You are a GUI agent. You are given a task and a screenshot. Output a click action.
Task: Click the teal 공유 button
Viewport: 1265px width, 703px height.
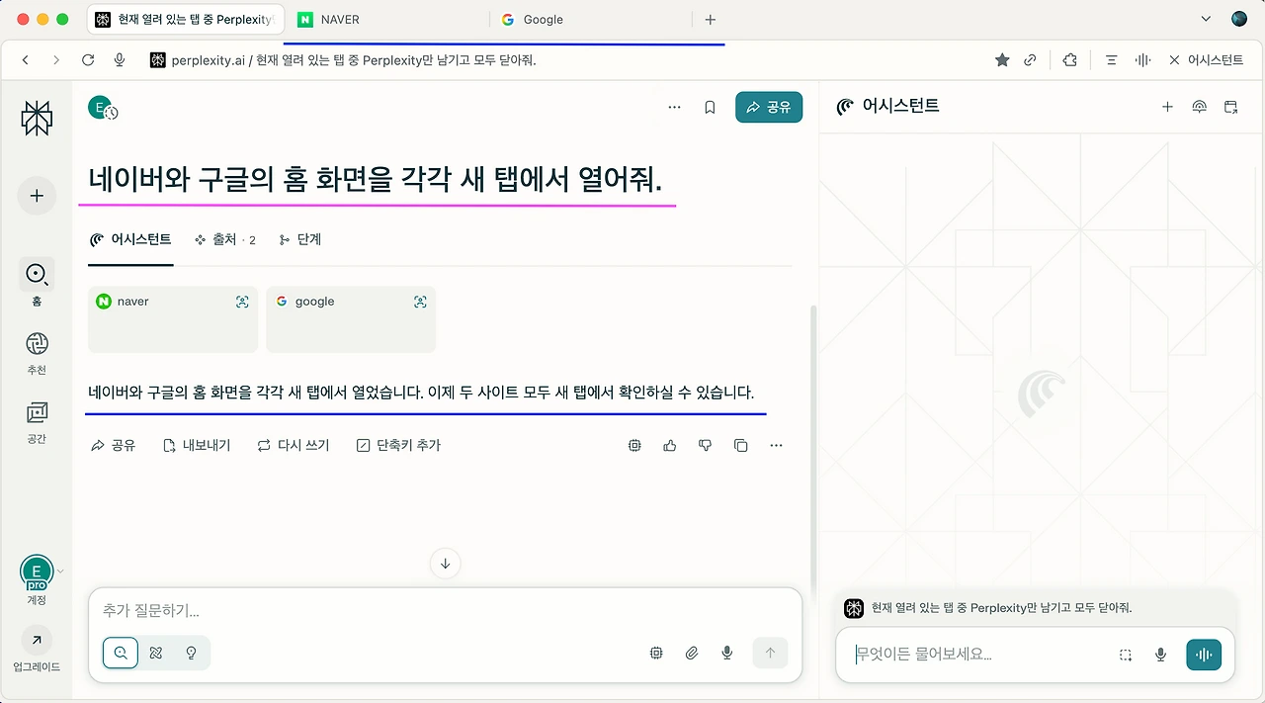pos(769,107)
